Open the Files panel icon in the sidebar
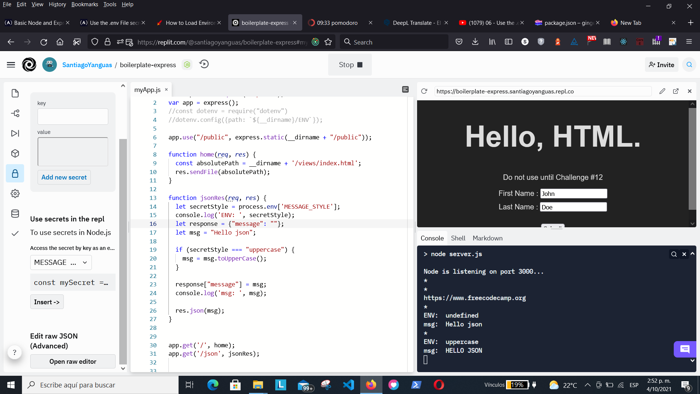Screen dimensions: 700x394 tap(15, 93)
